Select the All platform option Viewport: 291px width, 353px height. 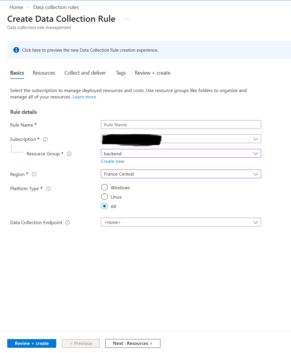point(104,206)
